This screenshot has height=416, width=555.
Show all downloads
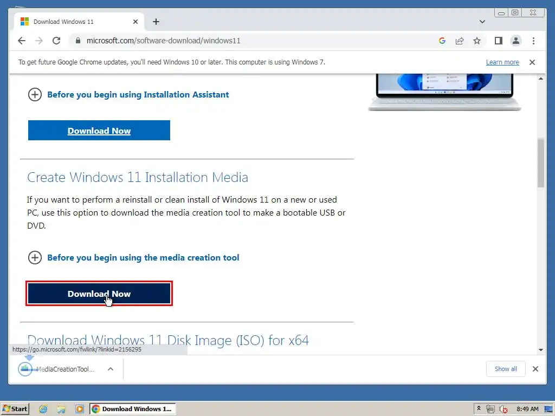pyautogui.click(x=506, y=369)
